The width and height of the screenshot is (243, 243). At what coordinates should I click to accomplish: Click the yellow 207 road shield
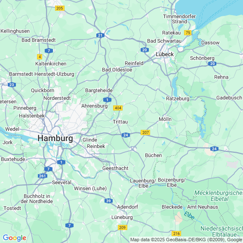coord(145,132)
